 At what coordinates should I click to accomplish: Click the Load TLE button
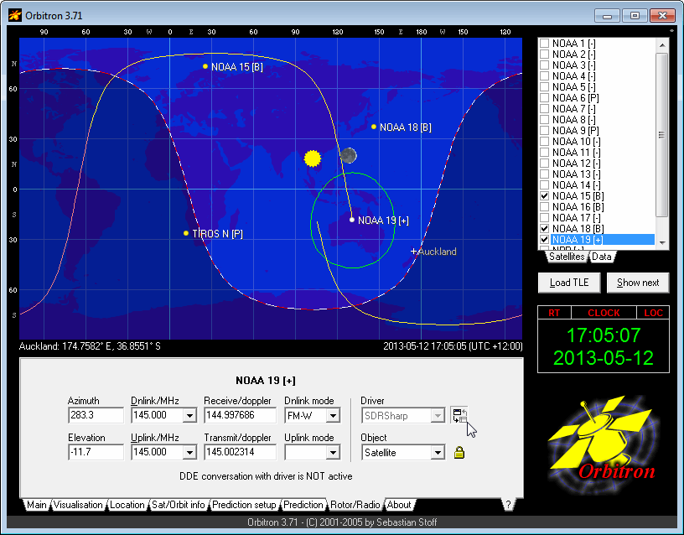(x=569, y=283)
